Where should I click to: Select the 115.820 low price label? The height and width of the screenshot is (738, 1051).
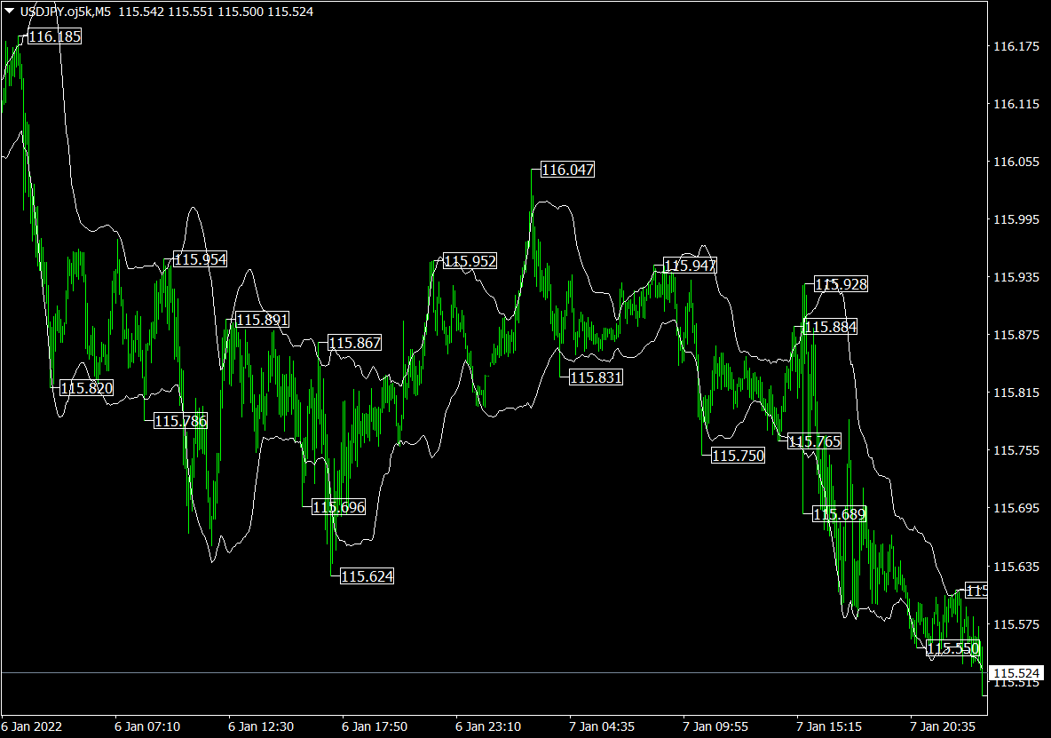tap(86, 387)
